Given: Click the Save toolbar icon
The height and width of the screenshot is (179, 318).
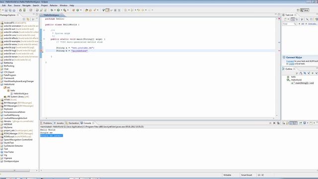Looking at the screenshot, I should click(6, 10).
